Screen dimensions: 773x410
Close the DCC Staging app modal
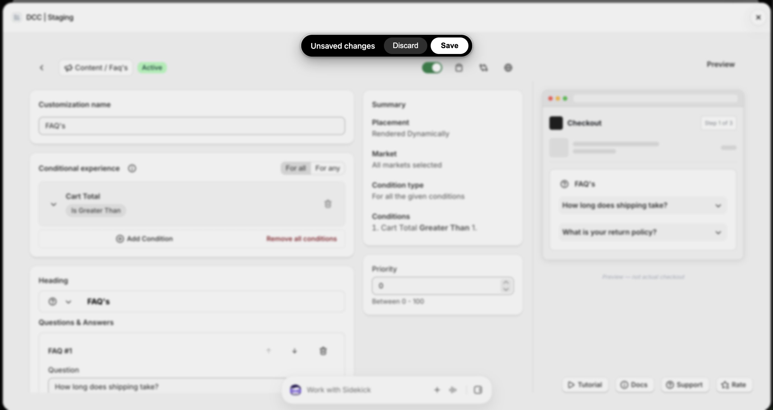758,17
